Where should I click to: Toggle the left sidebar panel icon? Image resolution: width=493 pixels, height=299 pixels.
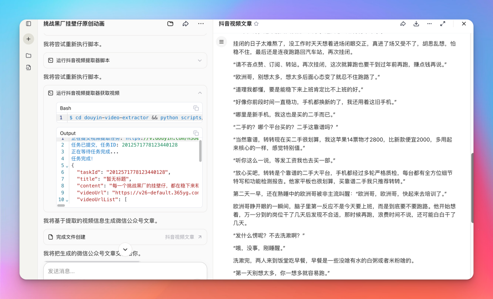[28, 23]
